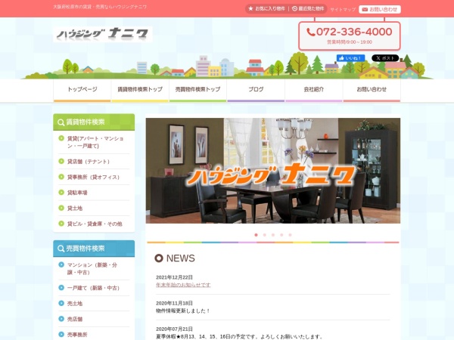The image size is (454, 340).
Task: Click the green arrow bullet beside 貸土地
Action: click(x=61, y=208)
